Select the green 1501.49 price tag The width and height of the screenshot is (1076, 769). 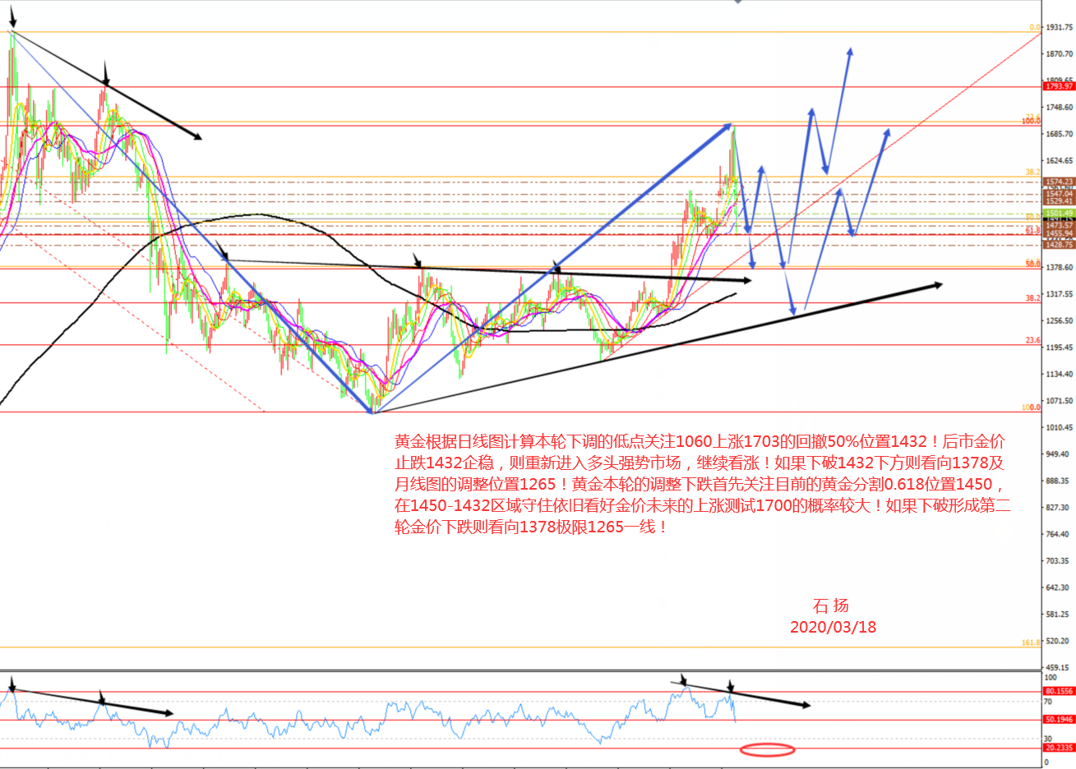click(1059, 214)
